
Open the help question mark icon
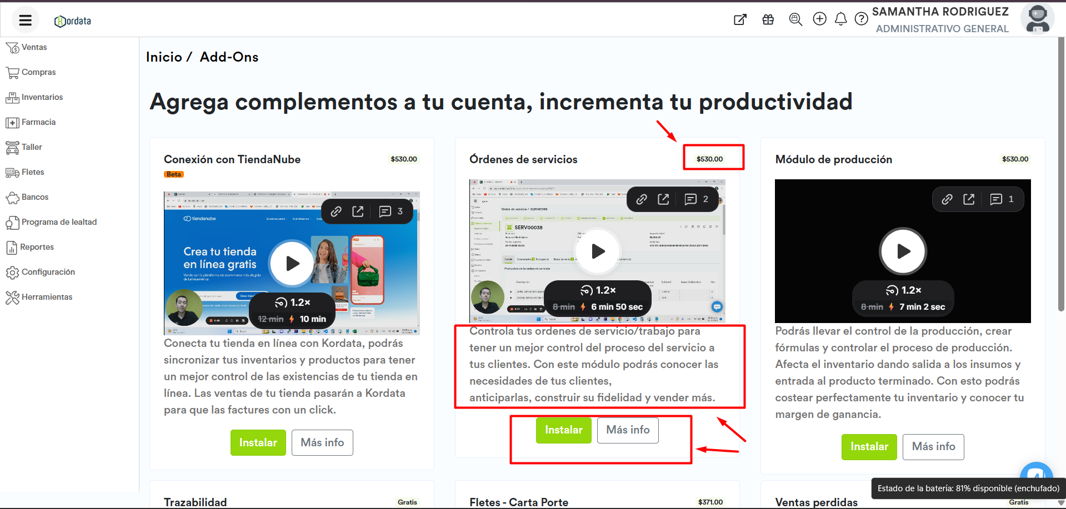point(861,19)
